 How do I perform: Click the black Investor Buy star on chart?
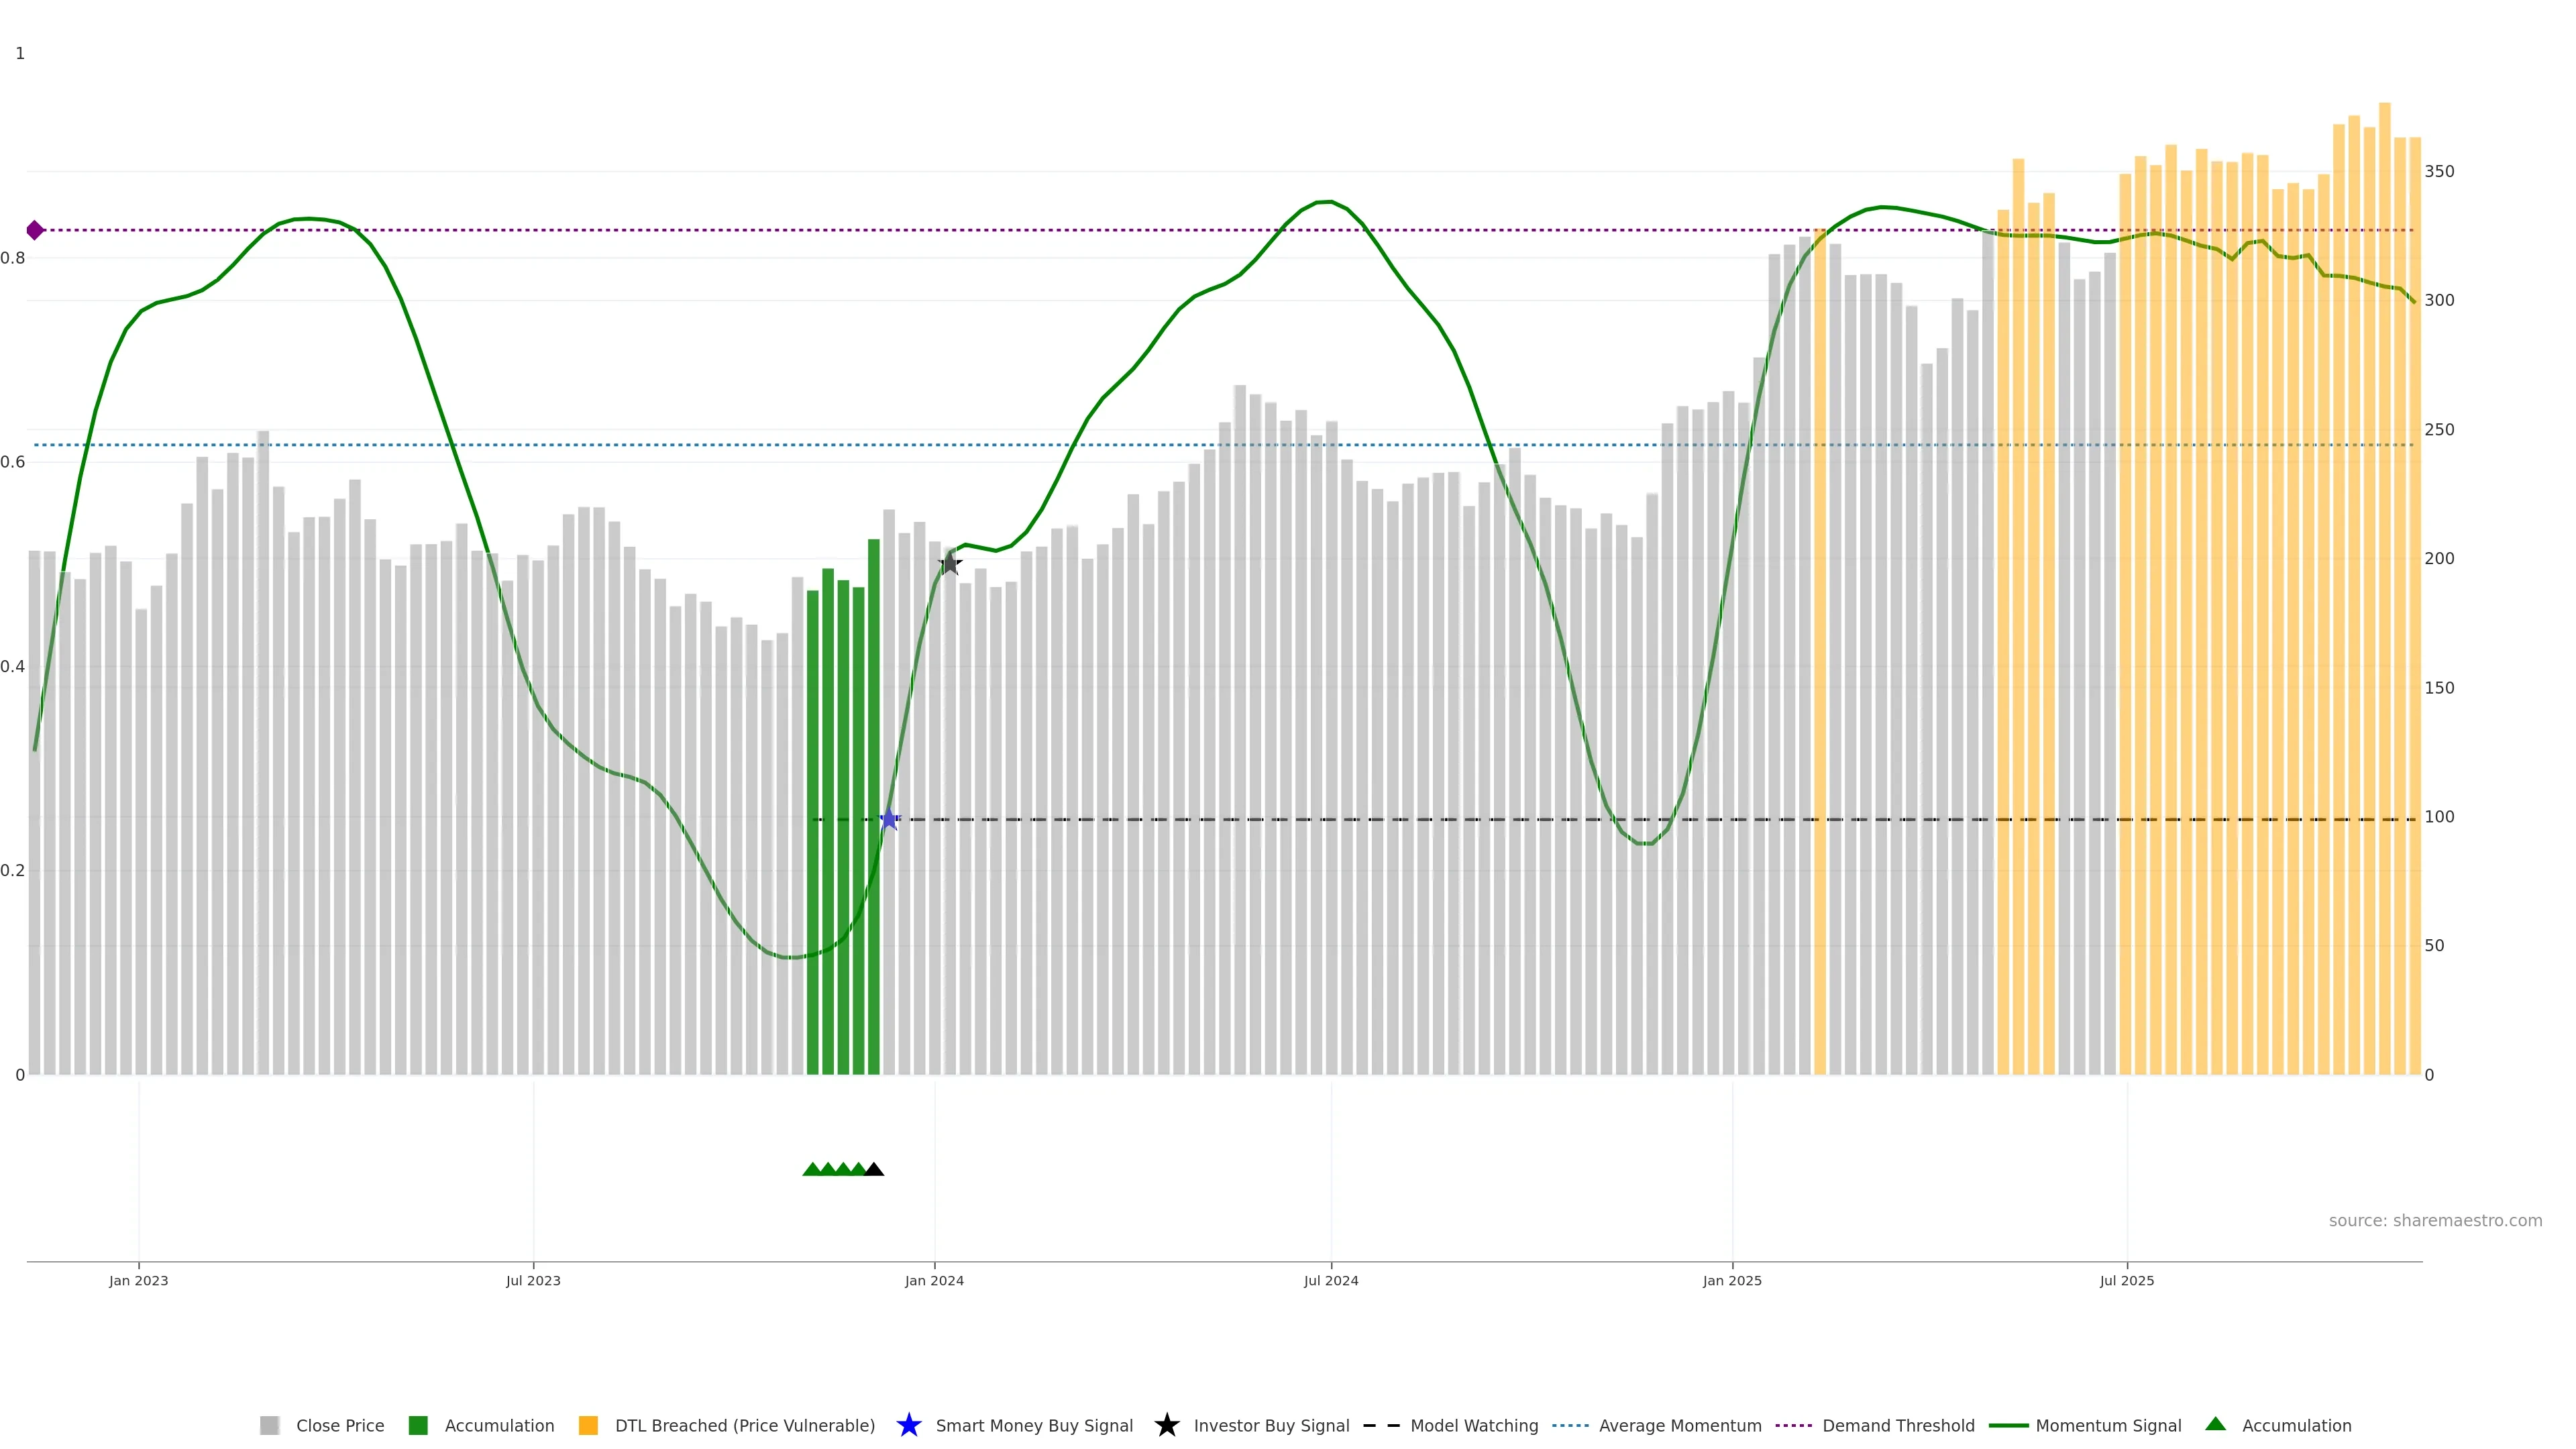point(950,564)
